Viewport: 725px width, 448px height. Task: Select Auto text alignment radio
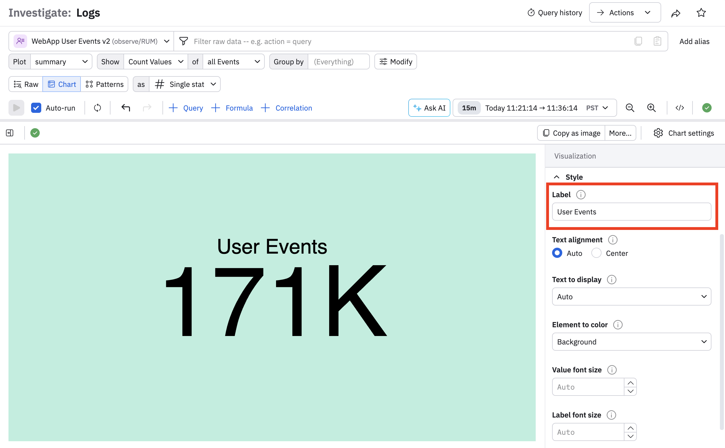pos(557,253)
